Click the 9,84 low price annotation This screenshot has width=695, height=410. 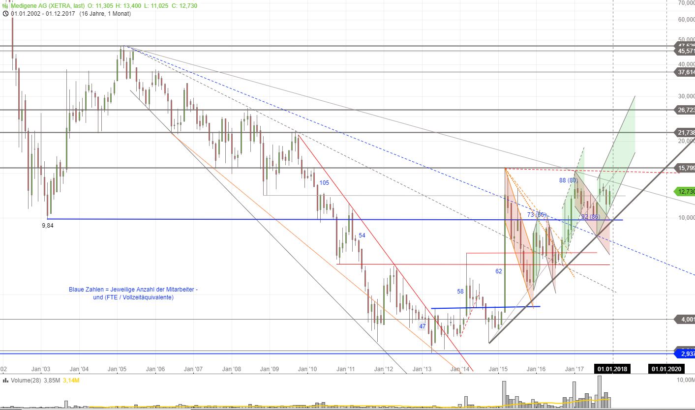tap(47, 225)
